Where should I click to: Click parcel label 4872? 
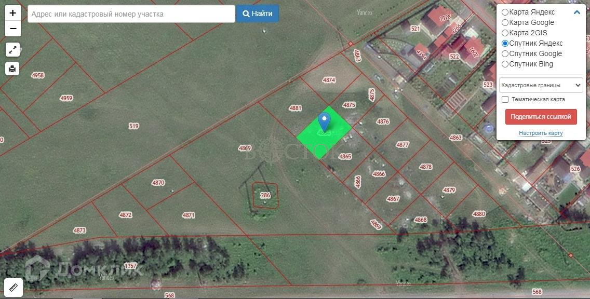[x=125, y=215]
